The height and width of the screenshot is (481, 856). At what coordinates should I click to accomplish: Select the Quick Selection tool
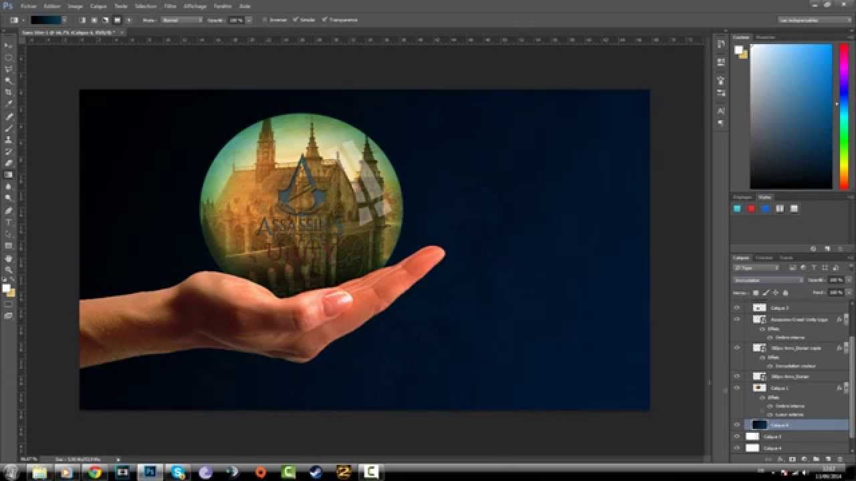(9, 81)
